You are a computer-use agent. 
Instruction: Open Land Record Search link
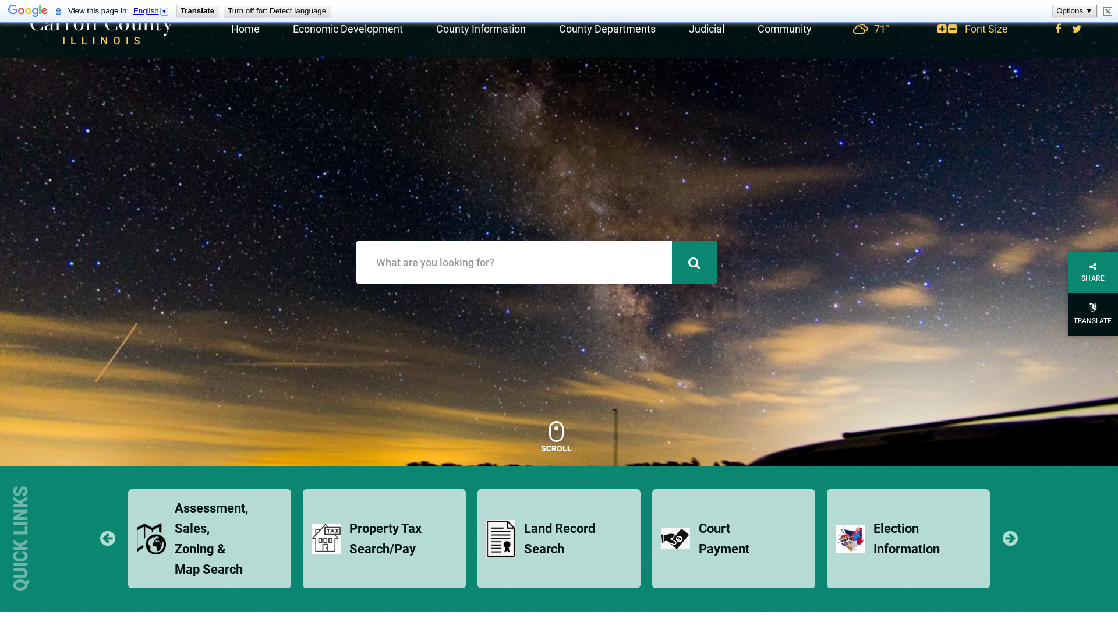tap(559, 539)
